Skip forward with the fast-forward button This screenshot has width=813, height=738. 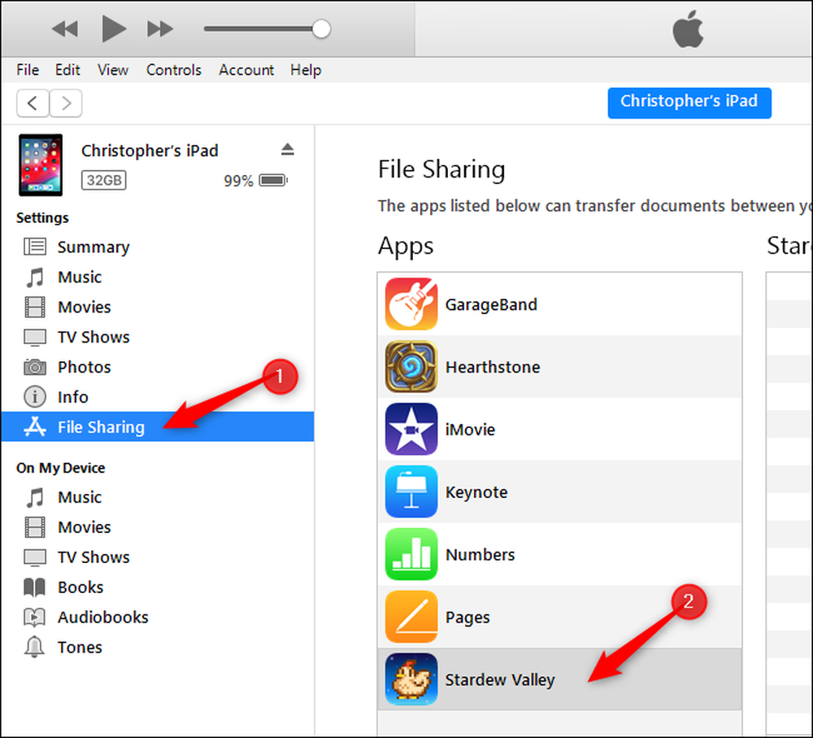(x=159, y=29)
